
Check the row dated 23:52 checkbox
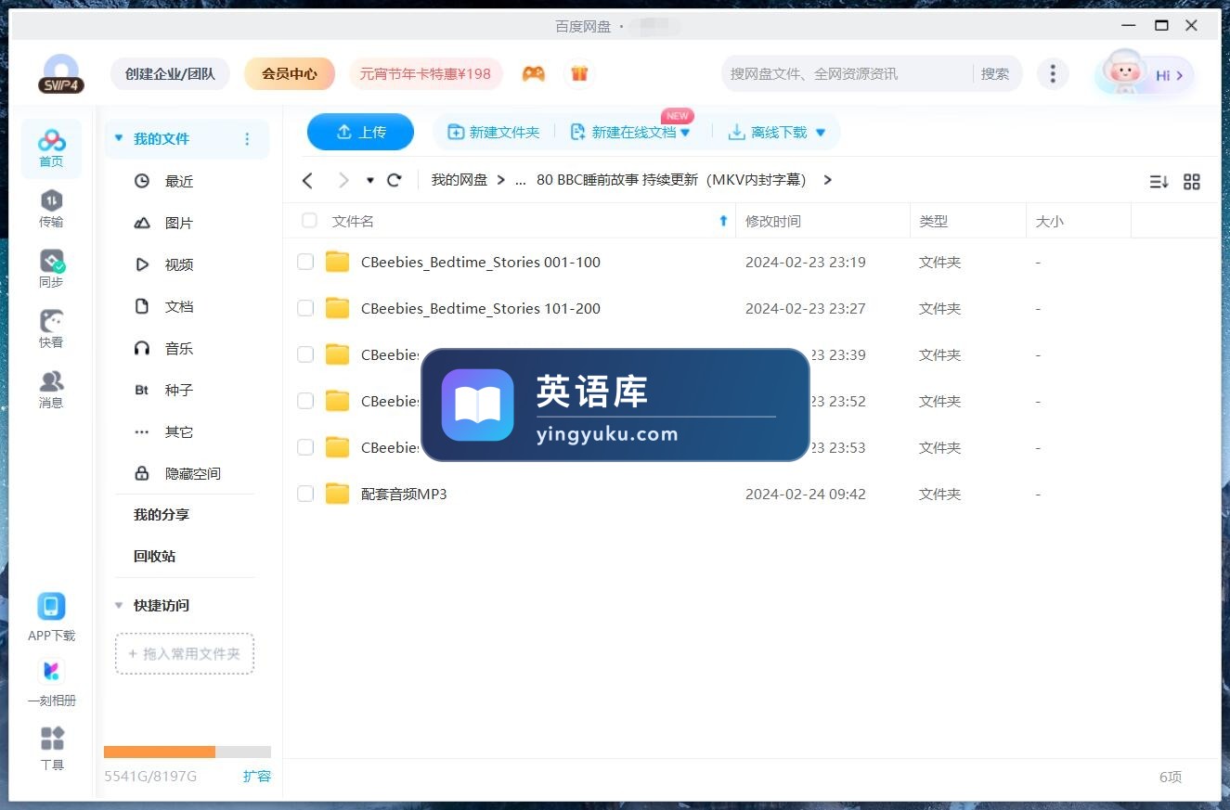point(305,401)
